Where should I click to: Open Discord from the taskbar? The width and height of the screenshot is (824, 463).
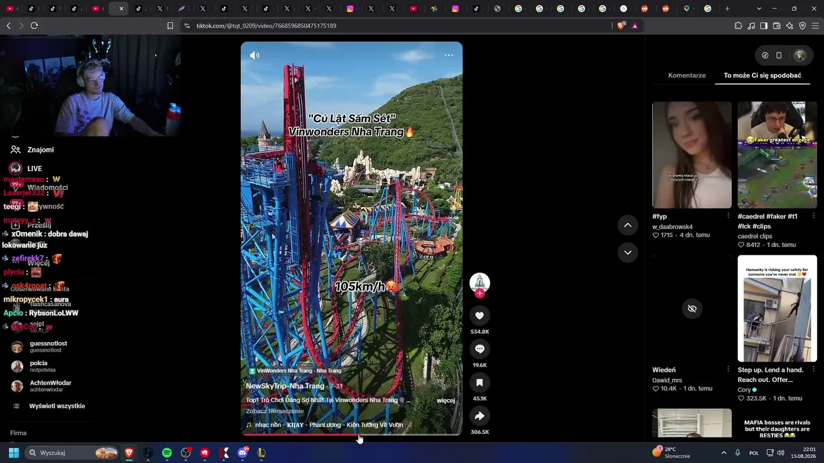(243, 453)
